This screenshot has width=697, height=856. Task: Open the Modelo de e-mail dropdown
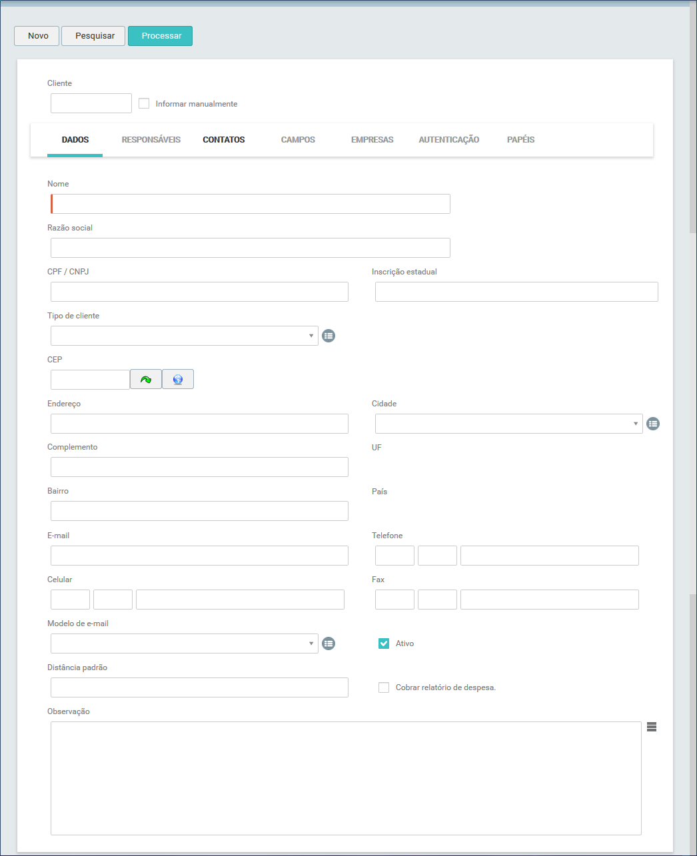(x=185, y=643)
